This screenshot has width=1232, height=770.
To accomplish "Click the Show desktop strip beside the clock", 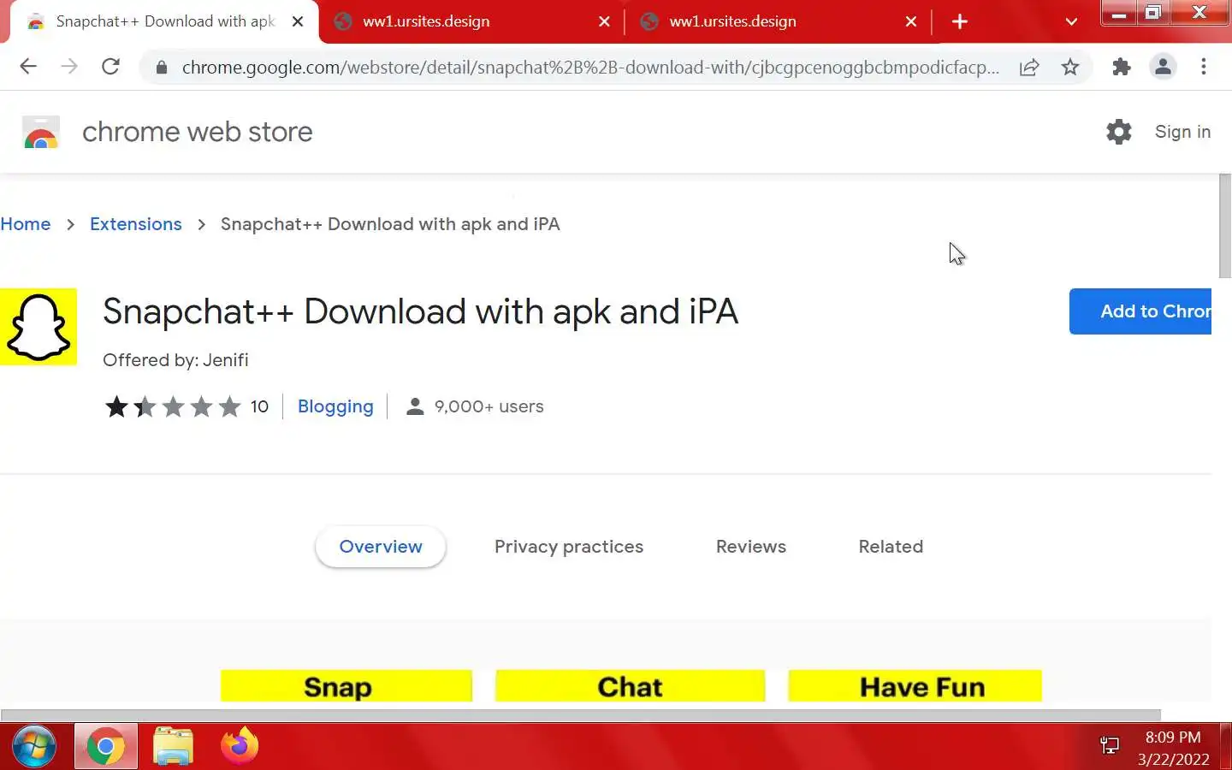I will [1225, 746].
